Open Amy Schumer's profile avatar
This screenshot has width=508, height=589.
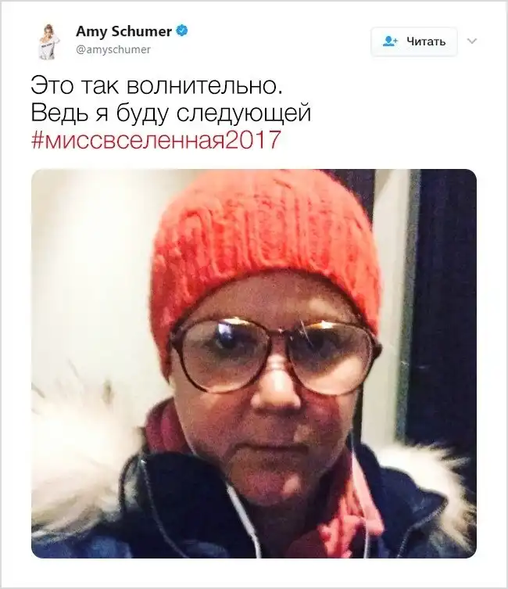coord(46,41)
